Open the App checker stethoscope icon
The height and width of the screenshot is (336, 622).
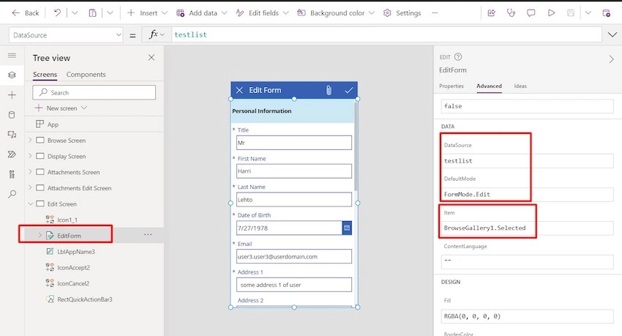click(511, 13)
